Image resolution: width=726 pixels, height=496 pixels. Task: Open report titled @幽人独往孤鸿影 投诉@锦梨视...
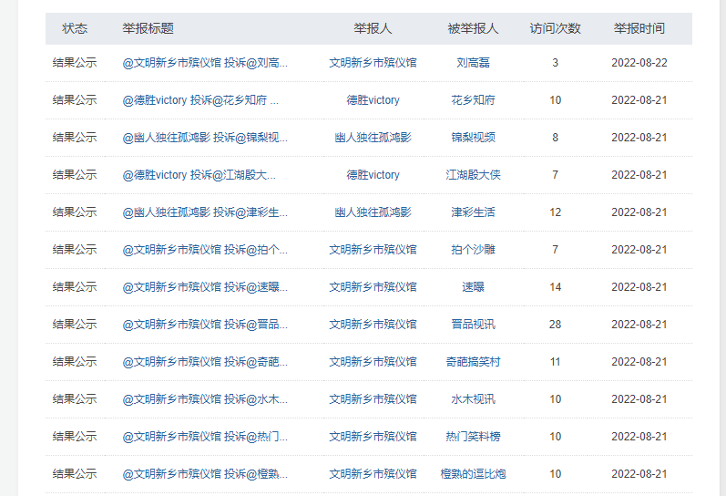[x=205, y=138]
